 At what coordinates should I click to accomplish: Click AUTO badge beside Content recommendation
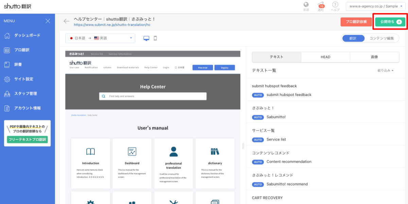(x=258, y=162)
